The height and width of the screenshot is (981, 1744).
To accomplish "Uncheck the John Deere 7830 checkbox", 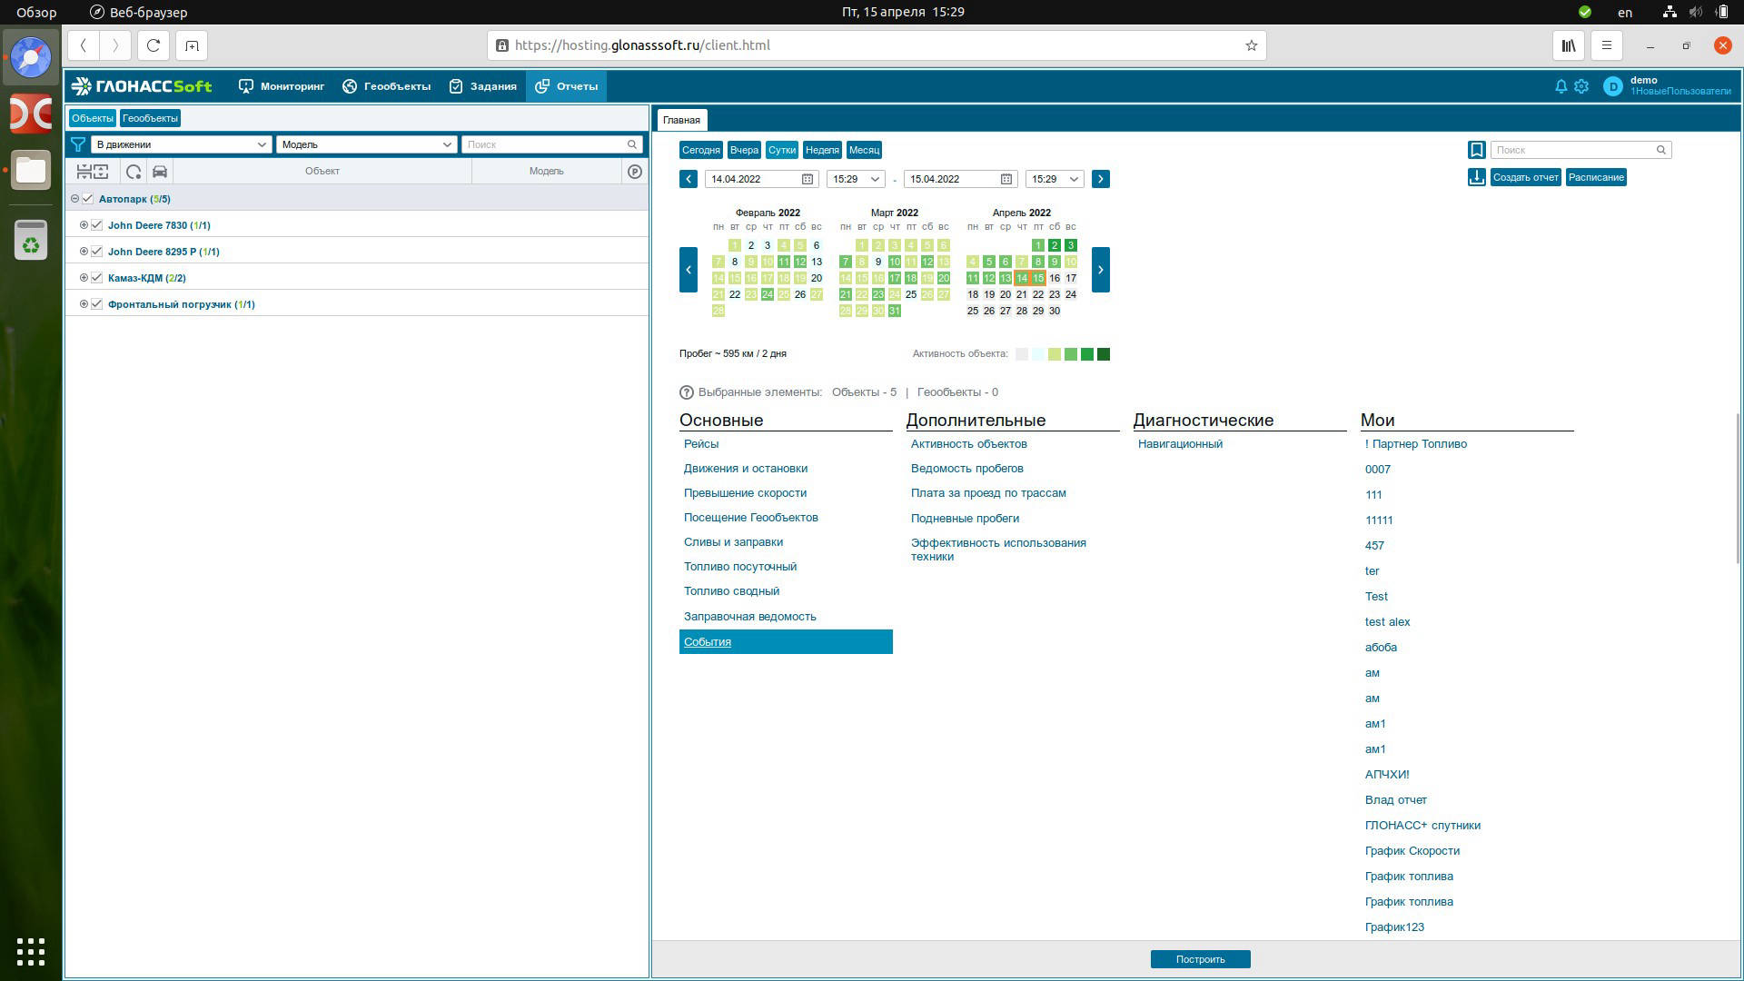I will pyautogui.click(x=97, y=225).
